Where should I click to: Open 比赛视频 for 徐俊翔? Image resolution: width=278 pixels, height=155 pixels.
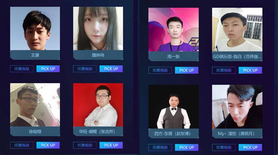pyautogui.click(x=22, y=145)
